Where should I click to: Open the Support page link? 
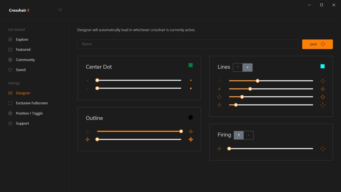click(22, 123)
